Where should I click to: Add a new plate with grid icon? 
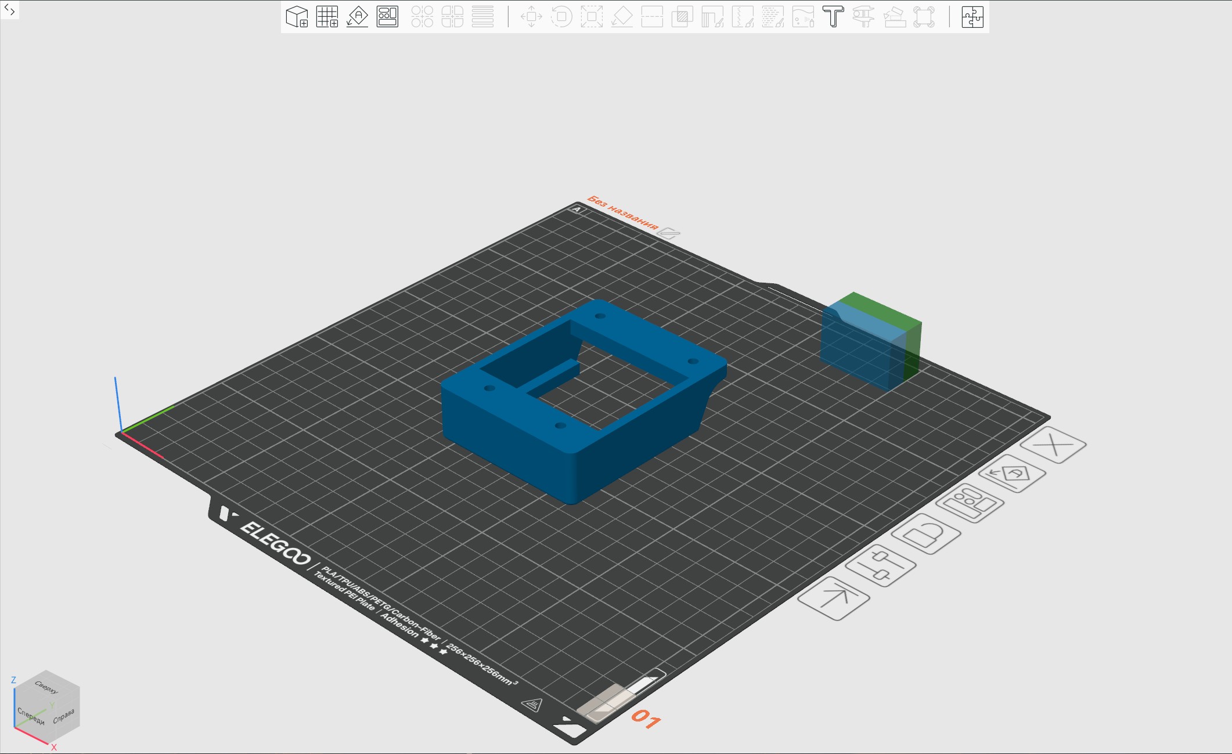coord(327,16)
